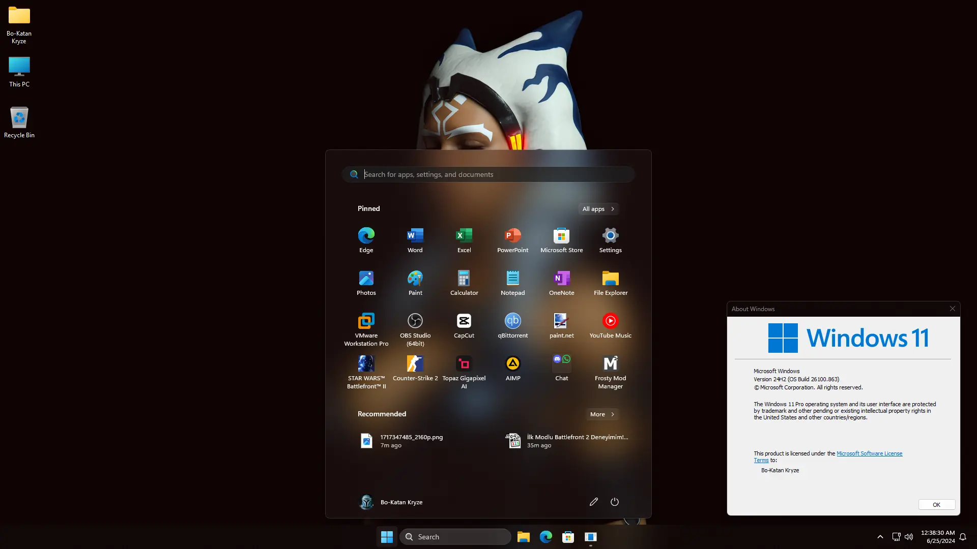The image size is (977, 549).
Task: Select This PC desktop icon
Action: pos(19,72)
